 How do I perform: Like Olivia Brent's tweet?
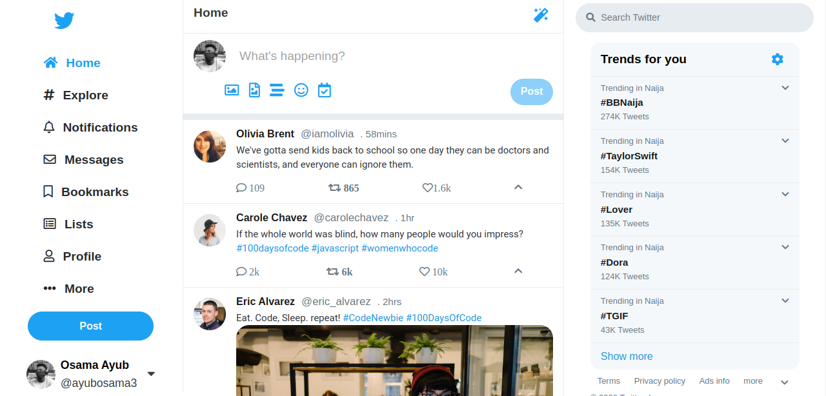(x=427, y=188)
